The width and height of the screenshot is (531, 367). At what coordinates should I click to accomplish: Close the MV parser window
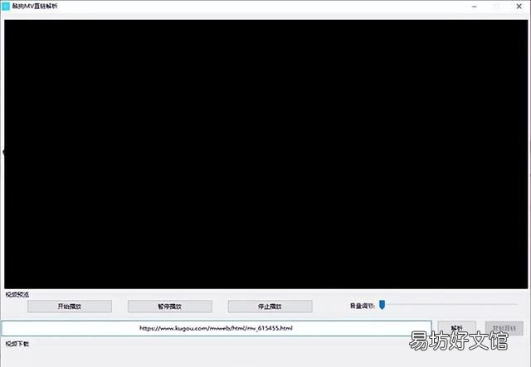(x=519, y=7)
